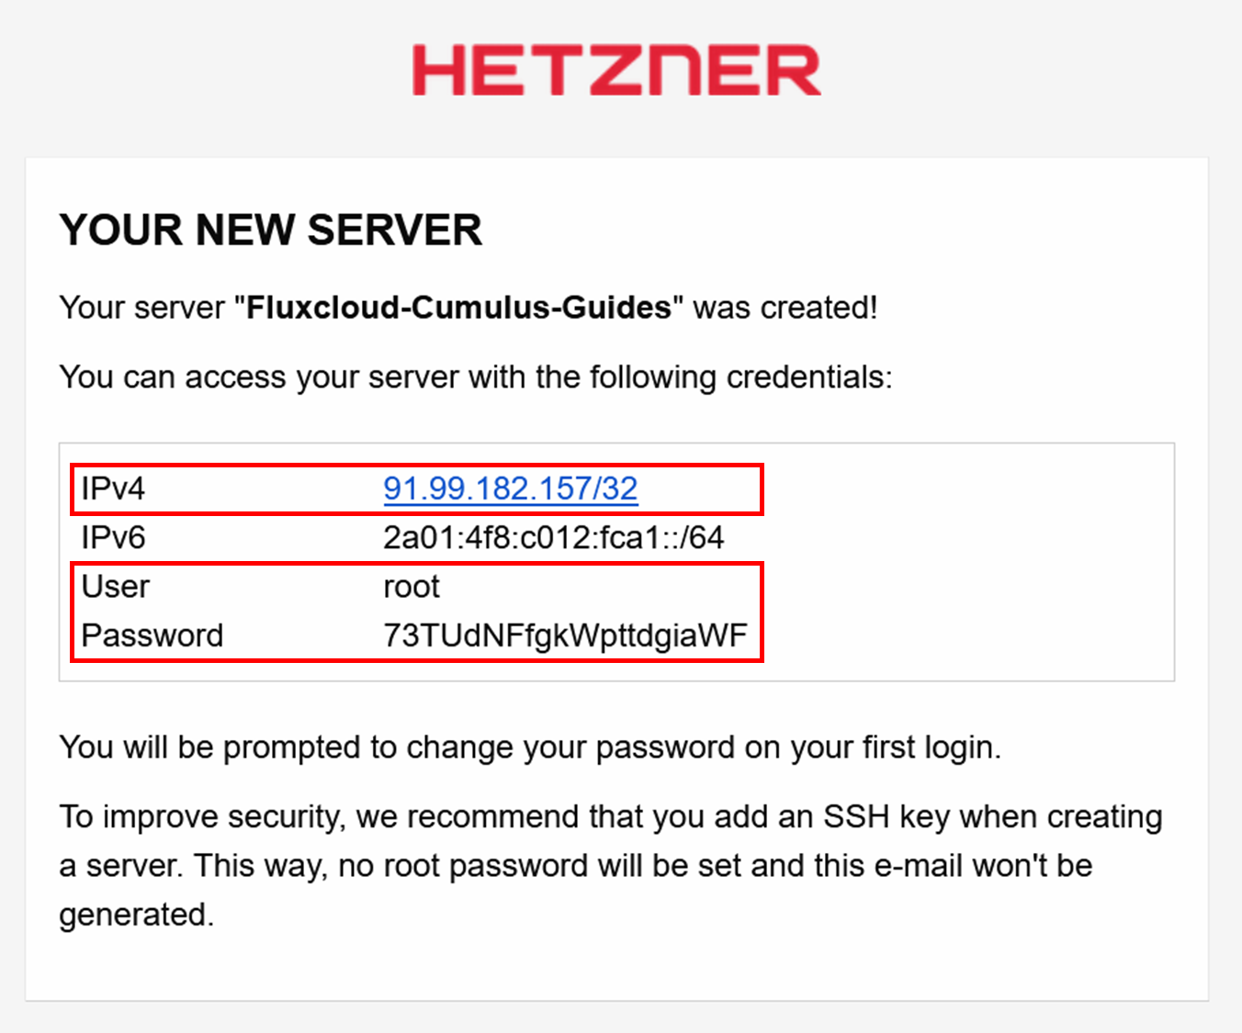Click the word "generated." ending the email
The height and width of the screenshot is (1033, 1242).
pos(136,915)
